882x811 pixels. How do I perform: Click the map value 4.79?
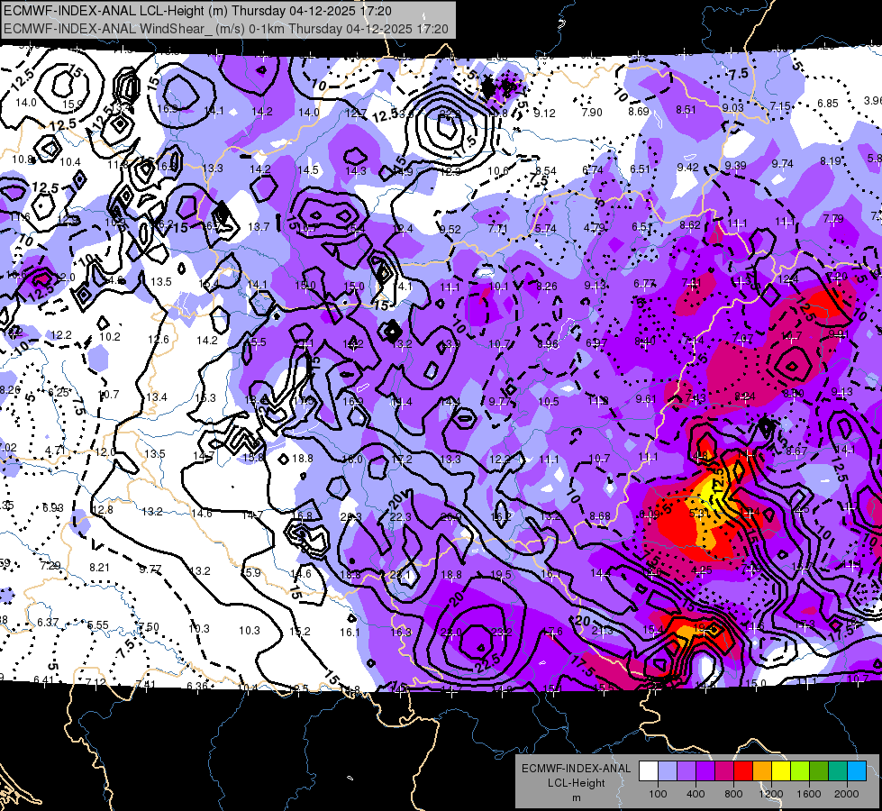[594, 228]
